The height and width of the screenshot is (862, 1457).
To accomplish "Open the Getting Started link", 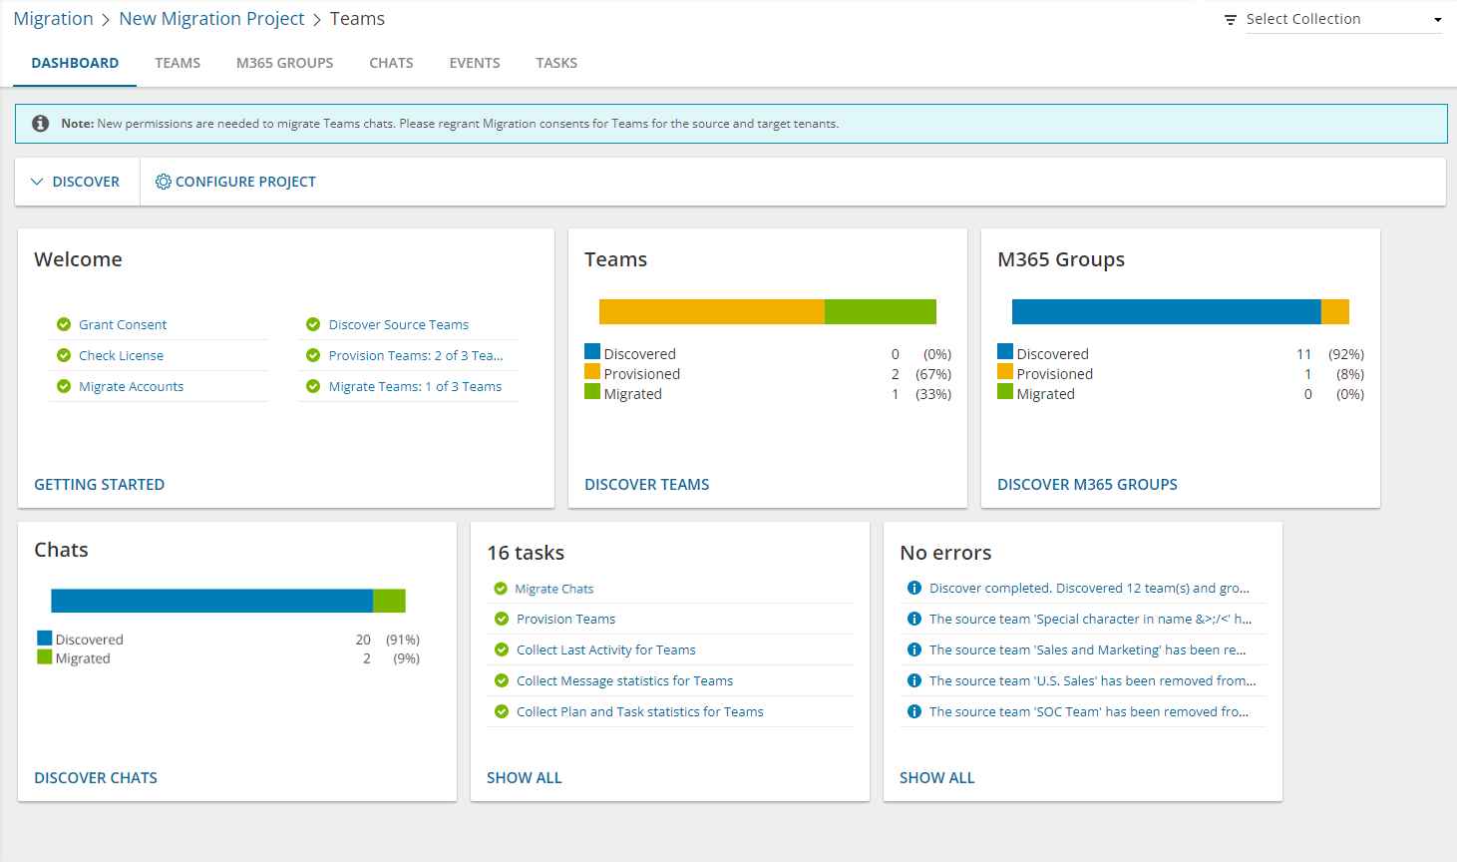I will pos(99,484).
